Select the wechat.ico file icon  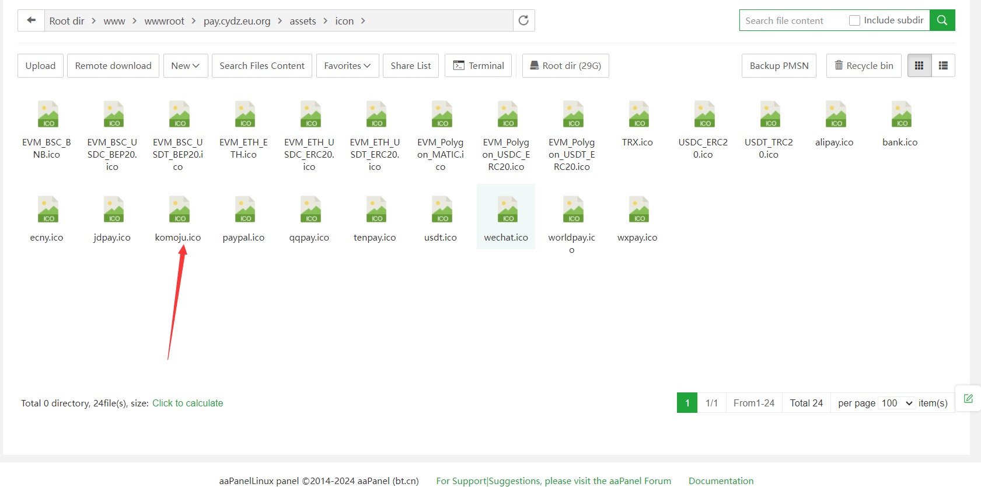(507, 210)
